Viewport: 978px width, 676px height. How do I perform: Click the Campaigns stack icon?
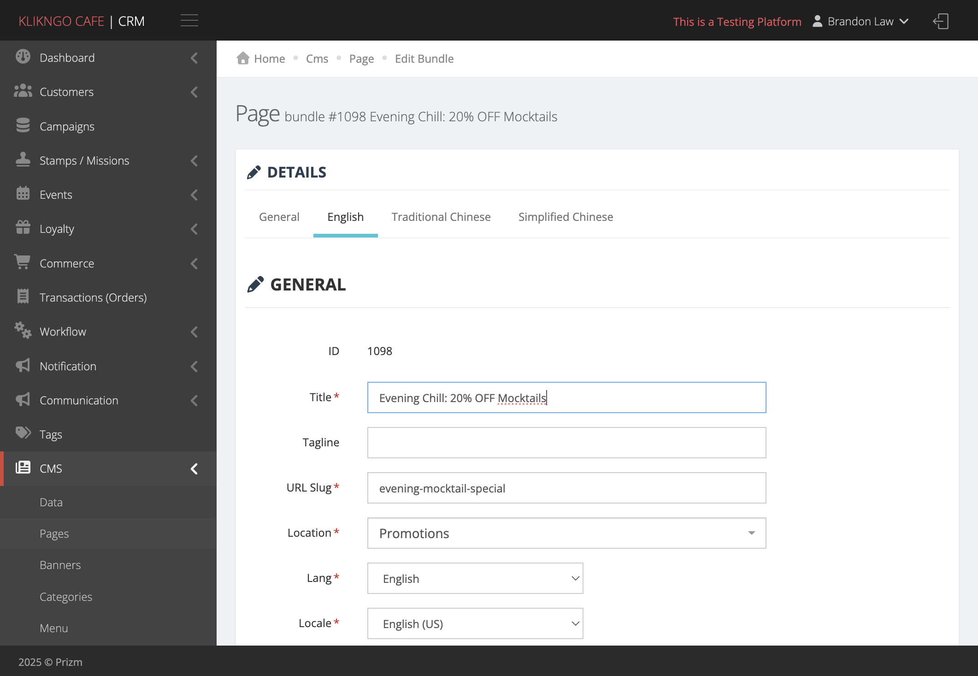click(23, 125)
